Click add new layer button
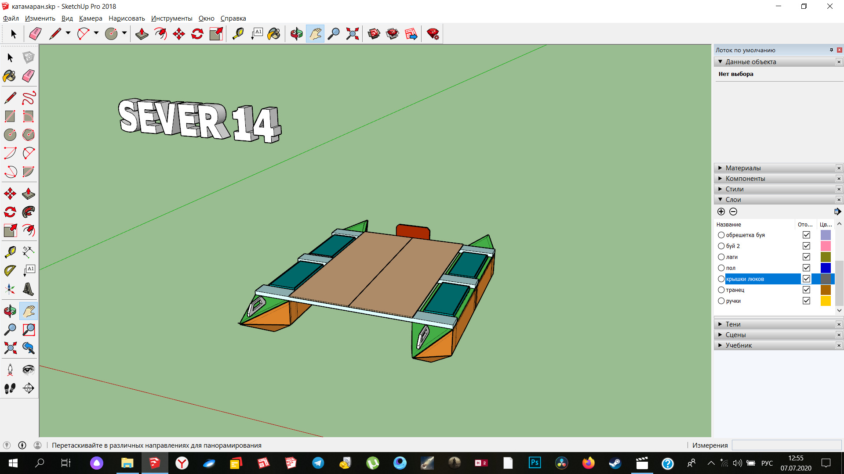Viewport: 844px width, 474px height. pos(720,211)
